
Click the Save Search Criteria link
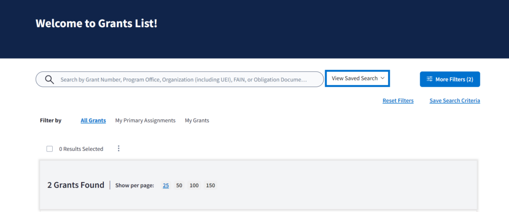click(x=454, y=101)
